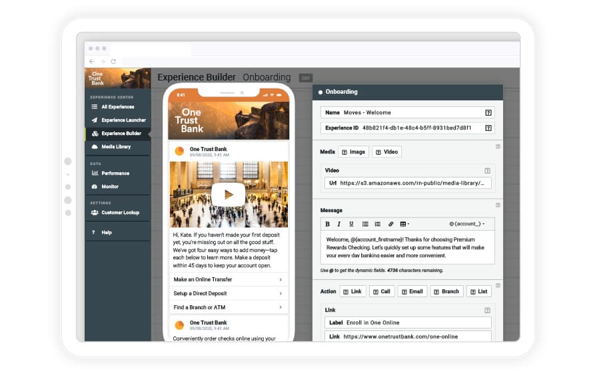This screenshot has height=375, width=597.
Task: Insert numbered list
Action: tap(378, 224)
